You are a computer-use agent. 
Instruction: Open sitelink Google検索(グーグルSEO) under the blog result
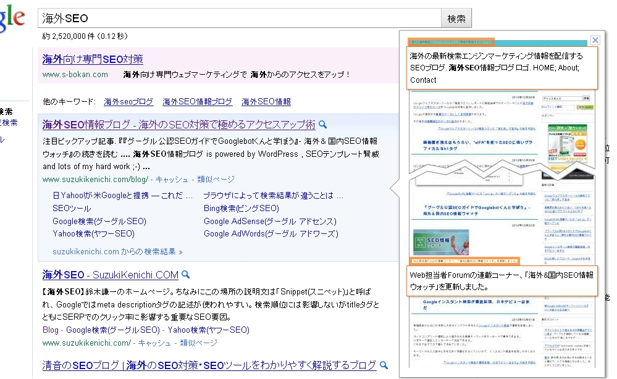click(99, 222)
